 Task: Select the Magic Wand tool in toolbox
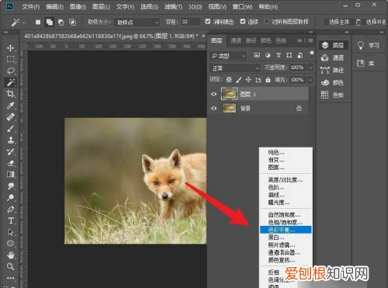pyautogui.click(x=10, y=82)
